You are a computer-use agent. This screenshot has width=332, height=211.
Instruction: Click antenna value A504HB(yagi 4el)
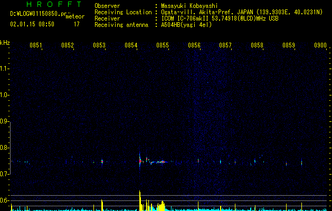pos(186,25)
